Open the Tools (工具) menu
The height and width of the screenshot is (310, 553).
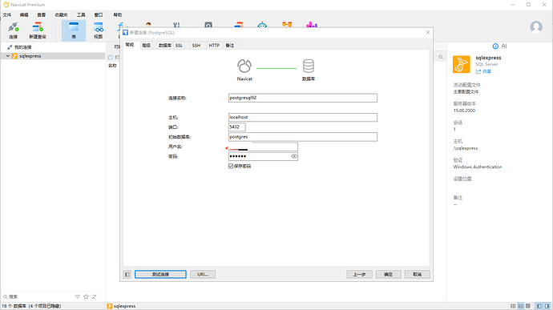81,14
